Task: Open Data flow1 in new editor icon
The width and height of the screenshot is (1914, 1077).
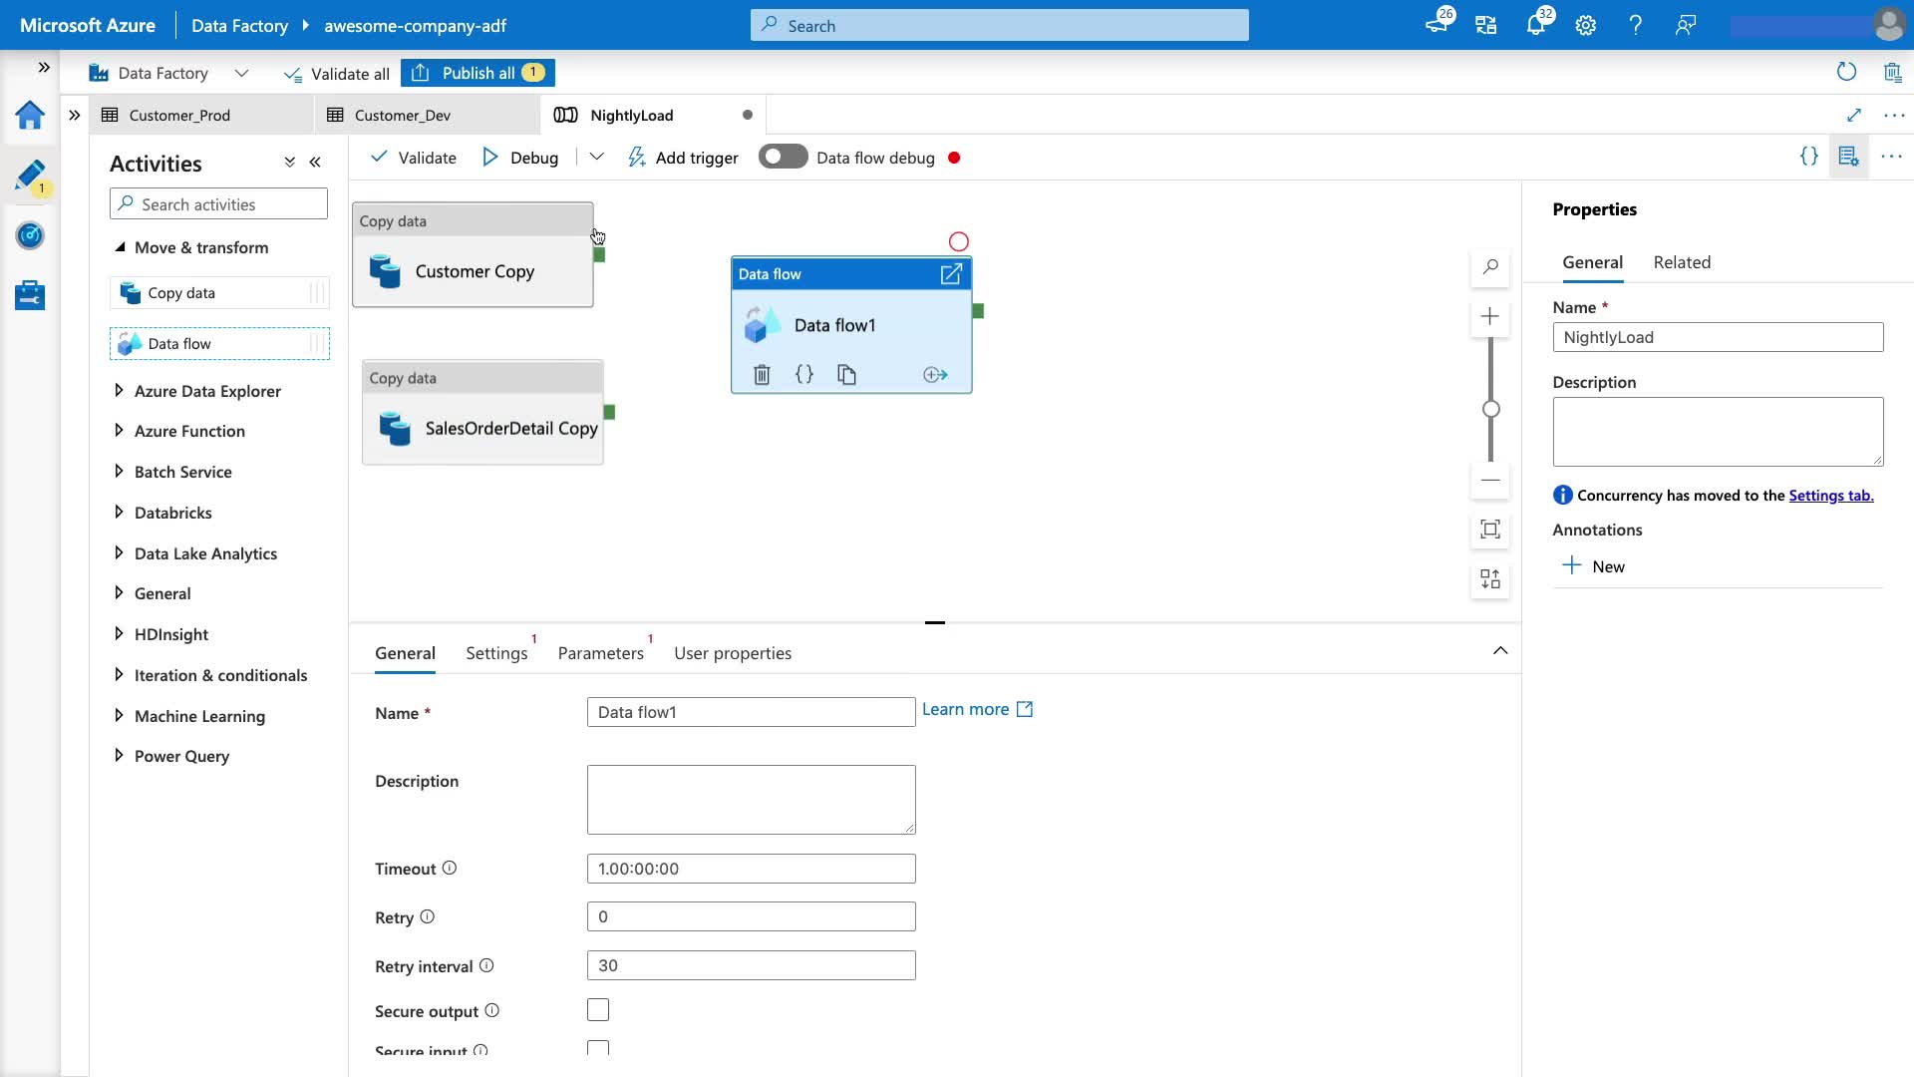Action: [951, 274]
